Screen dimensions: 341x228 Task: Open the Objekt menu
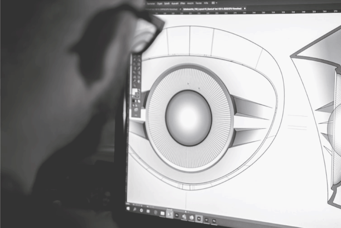click(159, 4)
